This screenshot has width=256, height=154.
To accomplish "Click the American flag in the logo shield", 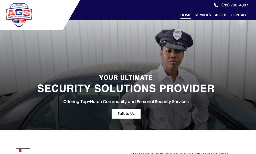I will point(19,23).
